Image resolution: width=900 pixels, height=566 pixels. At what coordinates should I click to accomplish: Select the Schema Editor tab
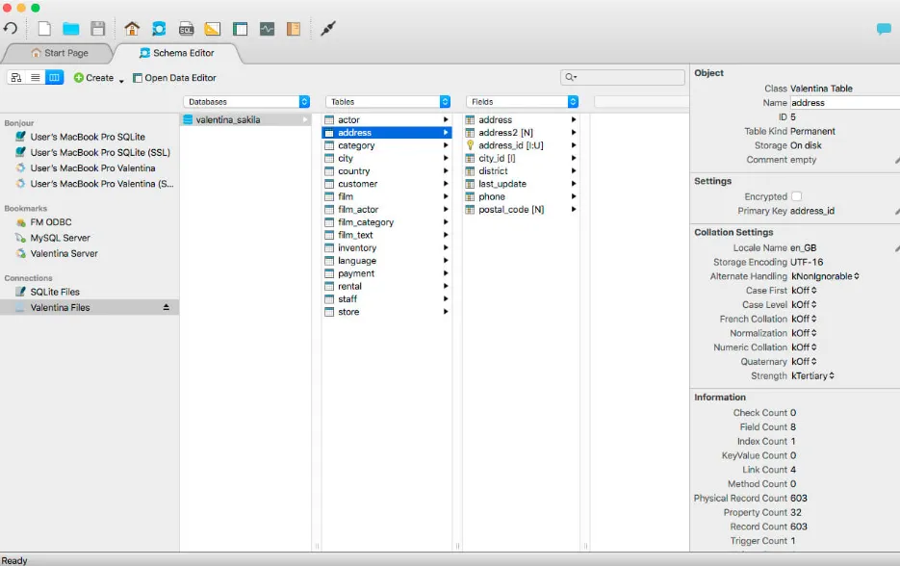pyautogui.click(x=177, y=53)
